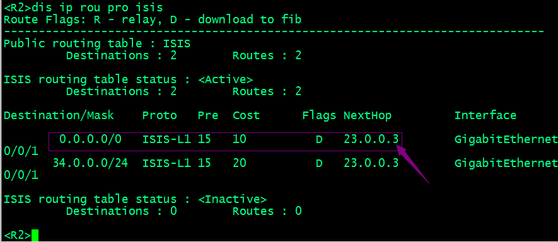Click the Cost column header
The image size is (558, 242).
(247, 115)
